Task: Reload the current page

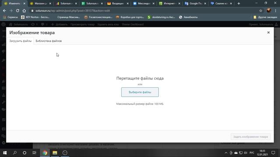Action: tap(17, 10)
